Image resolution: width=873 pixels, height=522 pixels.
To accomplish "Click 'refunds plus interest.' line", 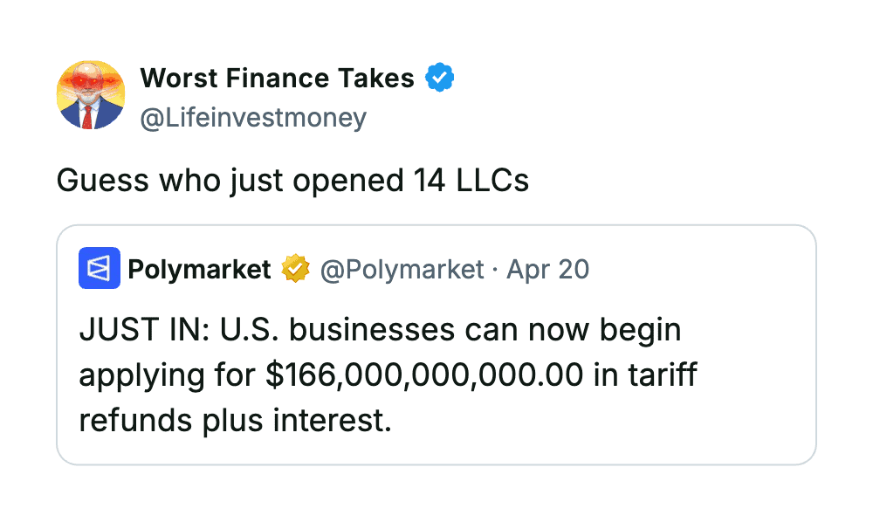I will pos(234,420).
